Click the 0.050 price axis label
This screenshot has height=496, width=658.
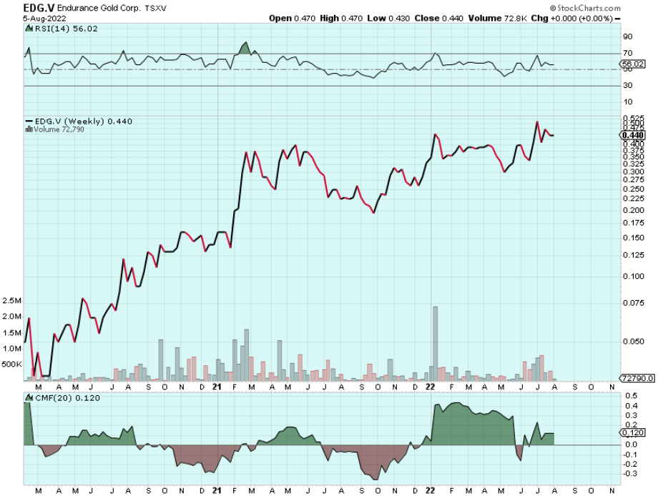coord(633,342)
